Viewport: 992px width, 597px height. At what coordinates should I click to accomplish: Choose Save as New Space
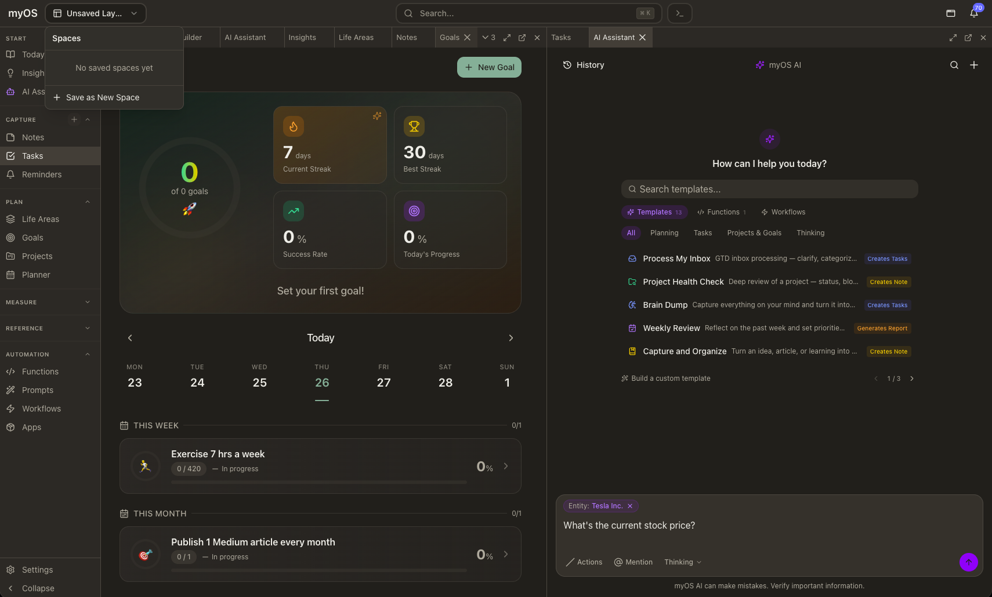tap(102, 97)
